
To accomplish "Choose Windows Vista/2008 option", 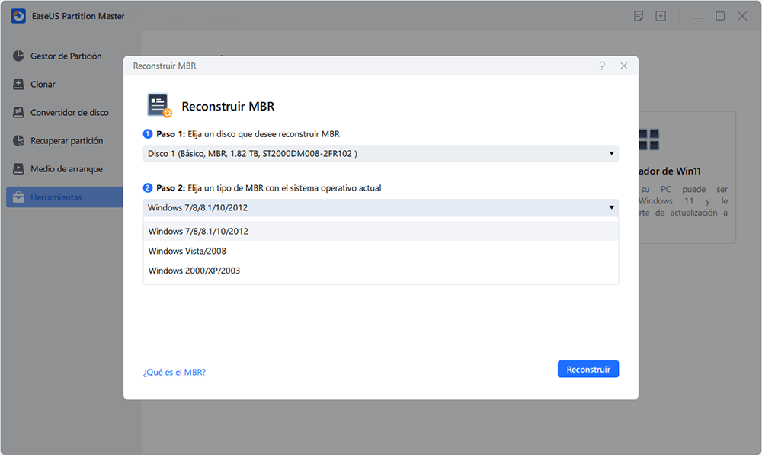I will 380,251.
